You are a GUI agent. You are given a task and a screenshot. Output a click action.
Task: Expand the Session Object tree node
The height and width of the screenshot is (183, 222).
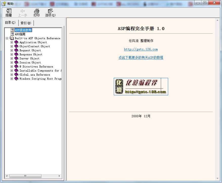[12, 62]
